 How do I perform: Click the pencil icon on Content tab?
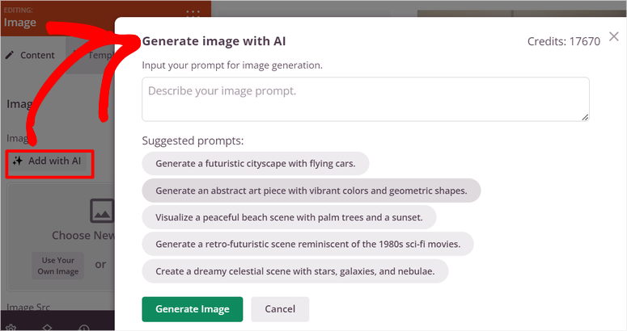coord(10,56)
